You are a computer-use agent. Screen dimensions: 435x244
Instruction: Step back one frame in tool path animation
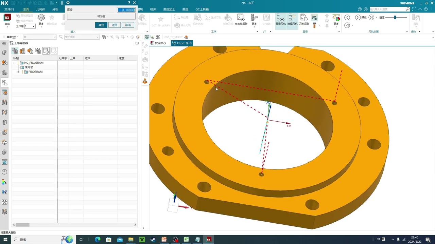(x=347, y=17)
